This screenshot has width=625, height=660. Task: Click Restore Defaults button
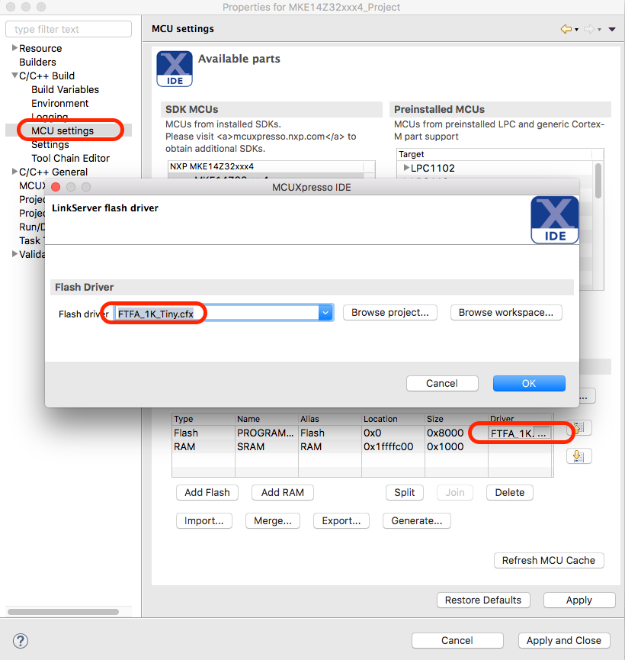[483, 600]
